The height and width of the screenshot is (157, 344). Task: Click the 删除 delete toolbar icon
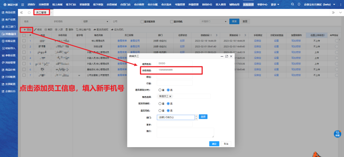pos(69,29)
